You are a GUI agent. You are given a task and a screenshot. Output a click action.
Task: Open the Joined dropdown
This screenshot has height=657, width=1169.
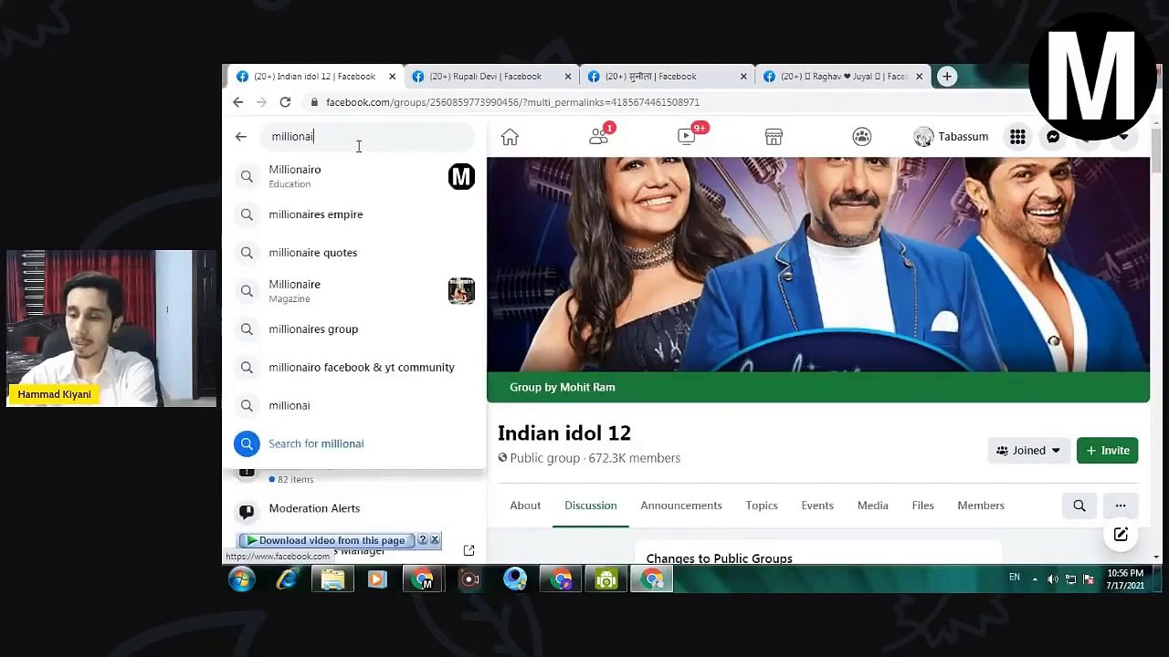pyautogui.click(x=1028, y=451)
